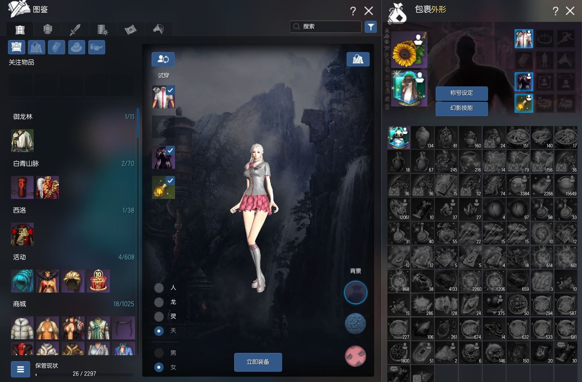Viewport: 582px width, 382px height.
Task: Uncheck the hairstyle try-on slot checkbox
Action: click(x=170, y=151)
